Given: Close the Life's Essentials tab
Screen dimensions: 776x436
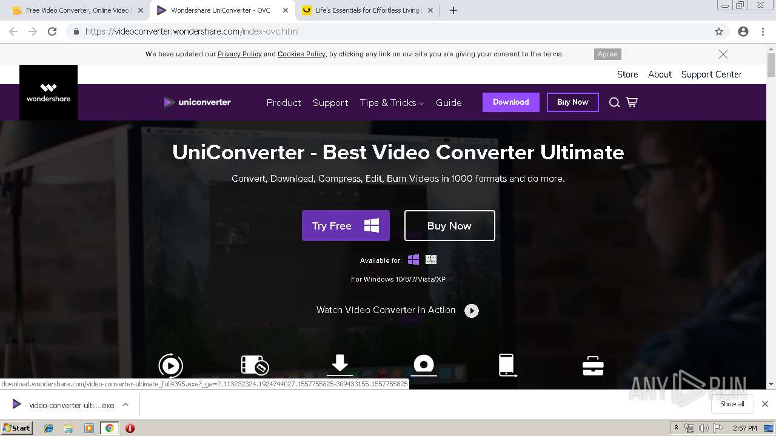Looking at the screenshot, I should [x=430, y=10].
